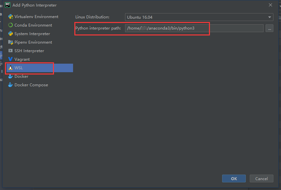Screen dimensions: 281x190
Task: Click the PyCharm logo in title bar
Action: tap(8, 5)
